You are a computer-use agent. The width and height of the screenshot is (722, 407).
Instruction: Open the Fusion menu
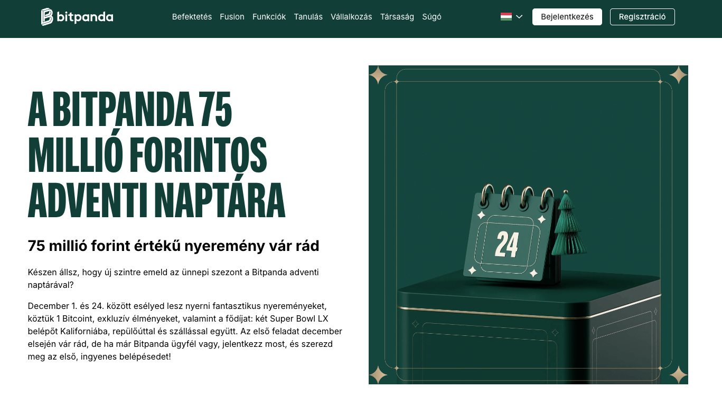[232, 16]
